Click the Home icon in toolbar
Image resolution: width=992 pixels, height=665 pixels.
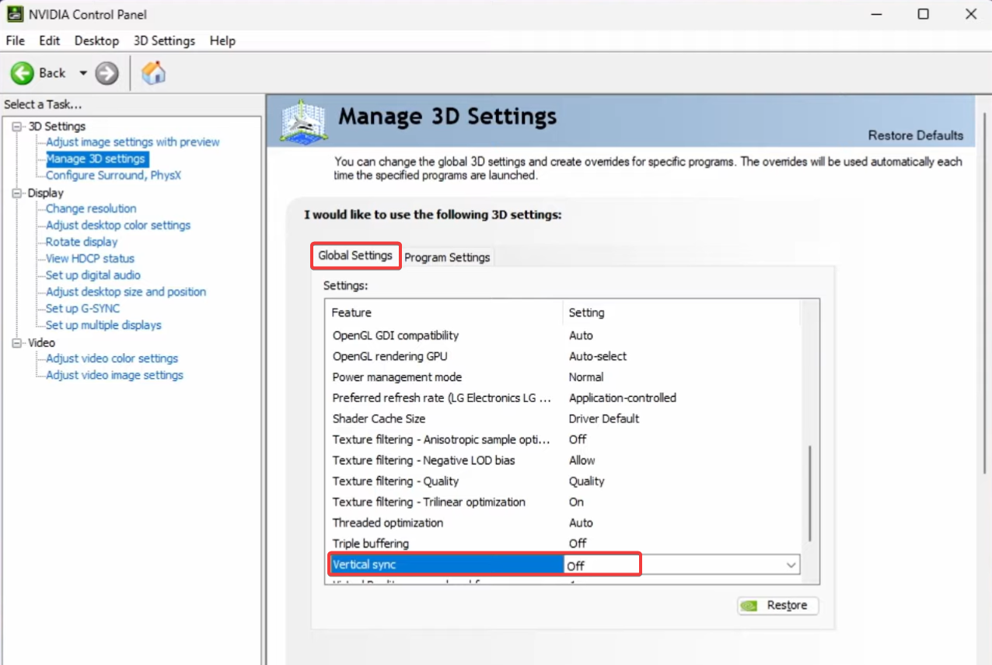point(153,73)
